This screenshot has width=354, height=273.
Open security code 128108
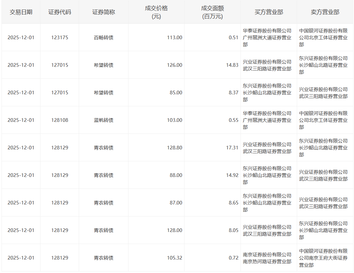tap(60, 120)
